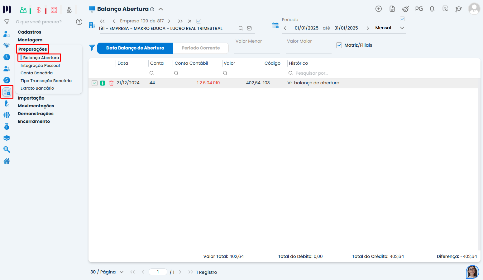Click the Demonstrações section link
Image resolution: width=483 pixels, height=280 pixels.
tap(36, 114)
